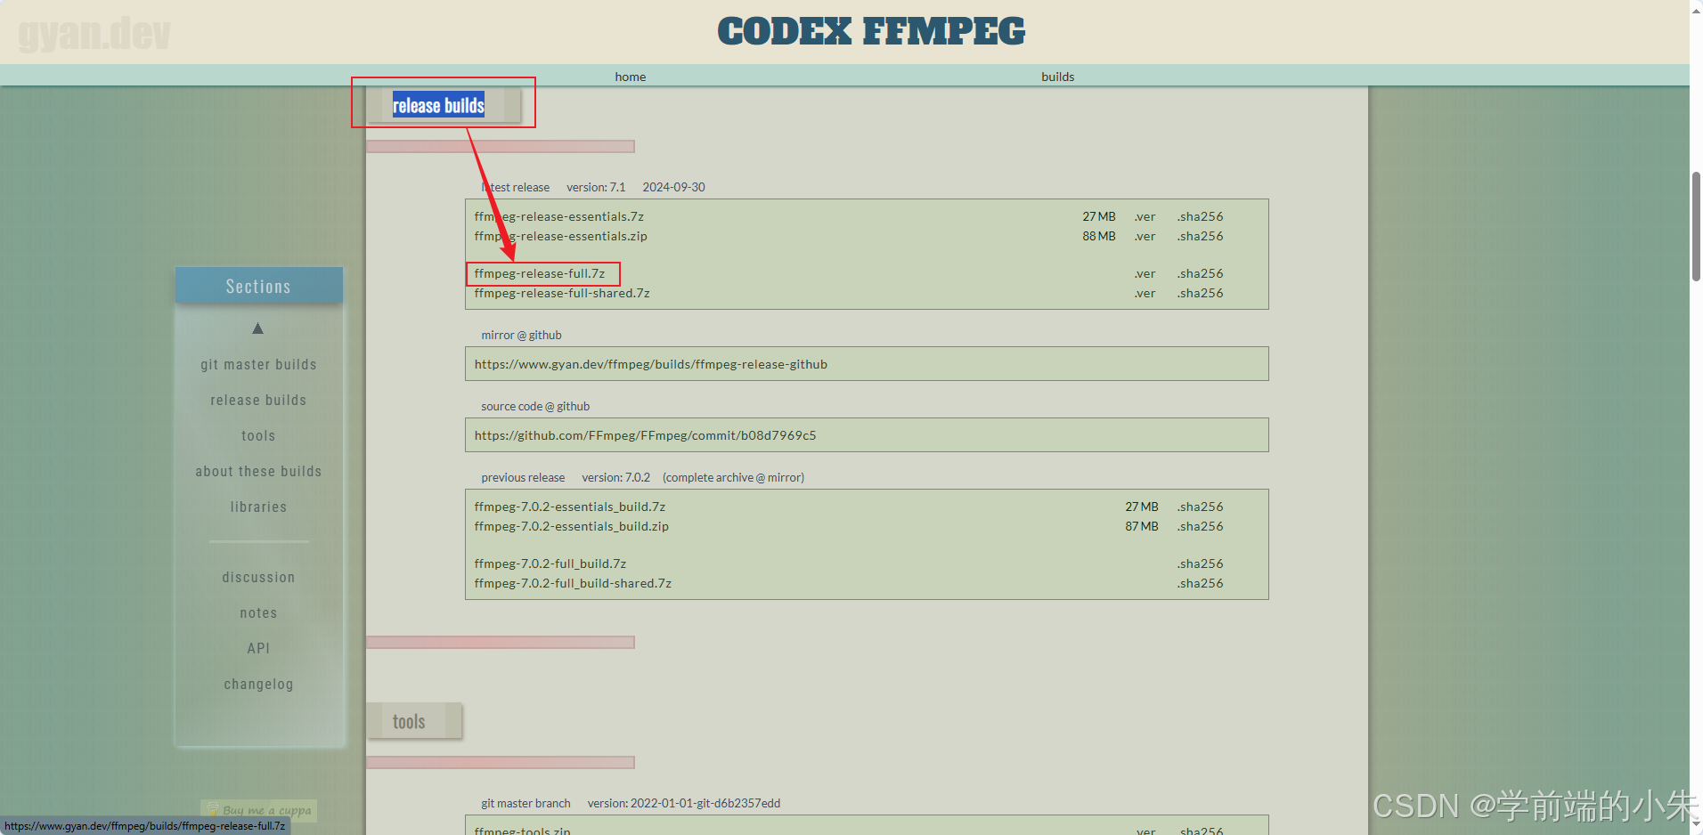Open .ver for ffmpeg-release-essentials.7z
The image size is (1703, 835).
[1145, 216]
